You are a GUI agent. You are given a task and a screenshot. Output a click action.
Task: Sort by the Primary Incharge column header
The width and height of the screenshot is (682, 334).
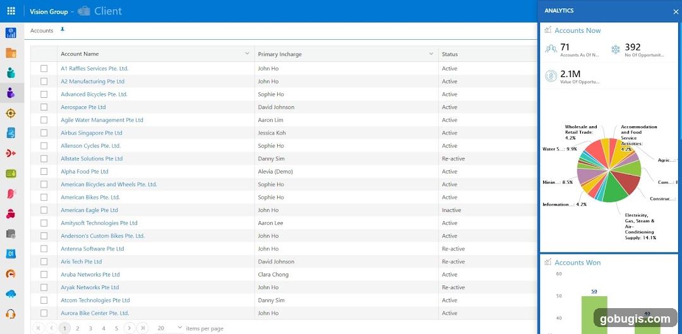[x=280, y=54]
